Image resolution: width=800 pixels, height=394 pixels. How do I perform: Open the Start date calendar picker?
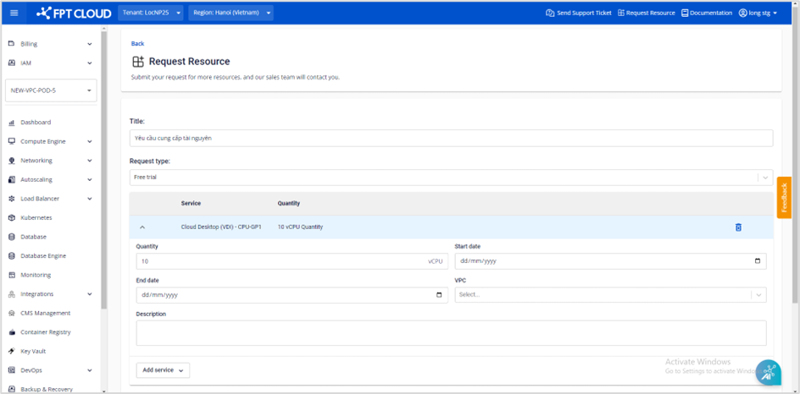(x=757, y=261)
